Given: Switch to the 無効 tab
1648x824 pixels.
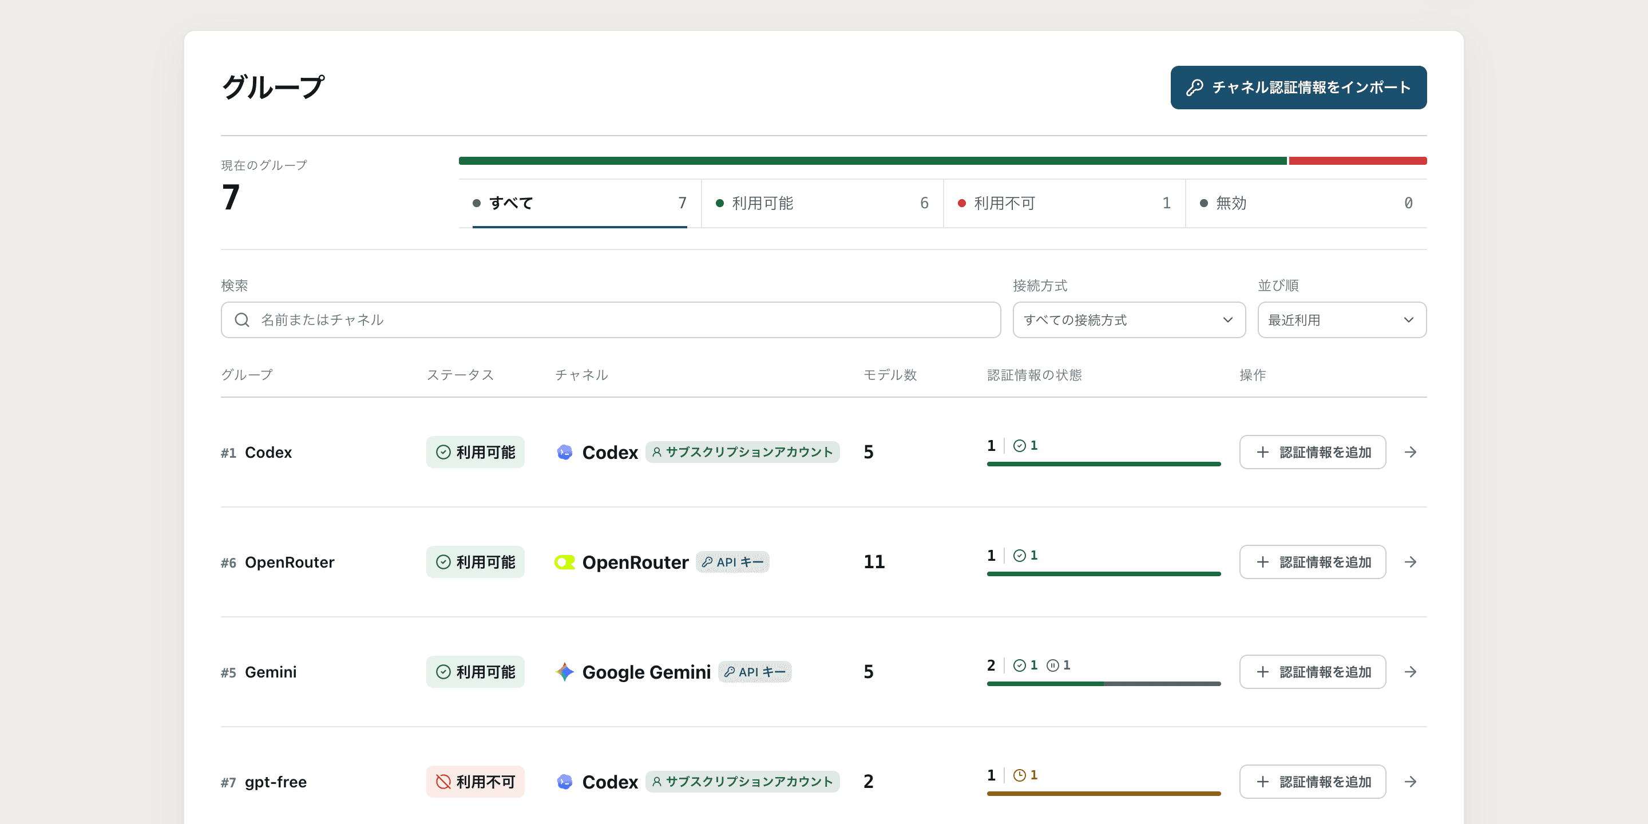Looking at the screenshot, I should point(1306,204).
